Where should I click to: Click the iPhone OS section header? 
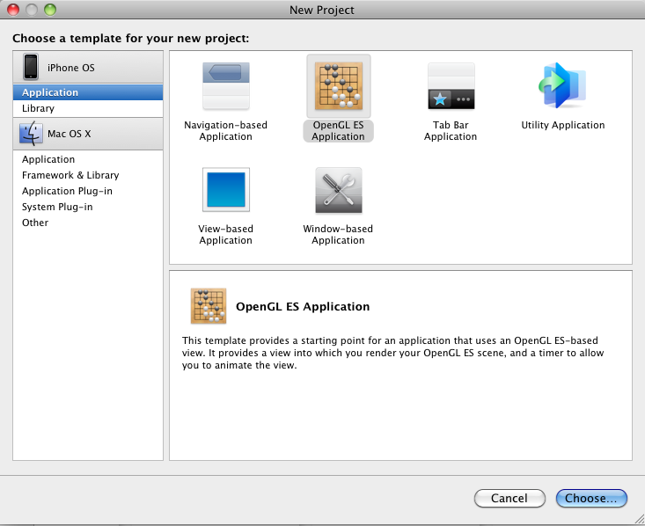coord(88,68)
